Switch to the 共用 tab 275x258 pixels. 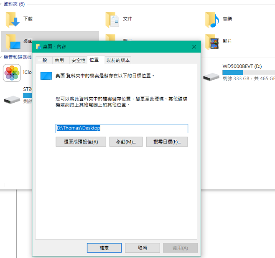click(x=59, y=60)
